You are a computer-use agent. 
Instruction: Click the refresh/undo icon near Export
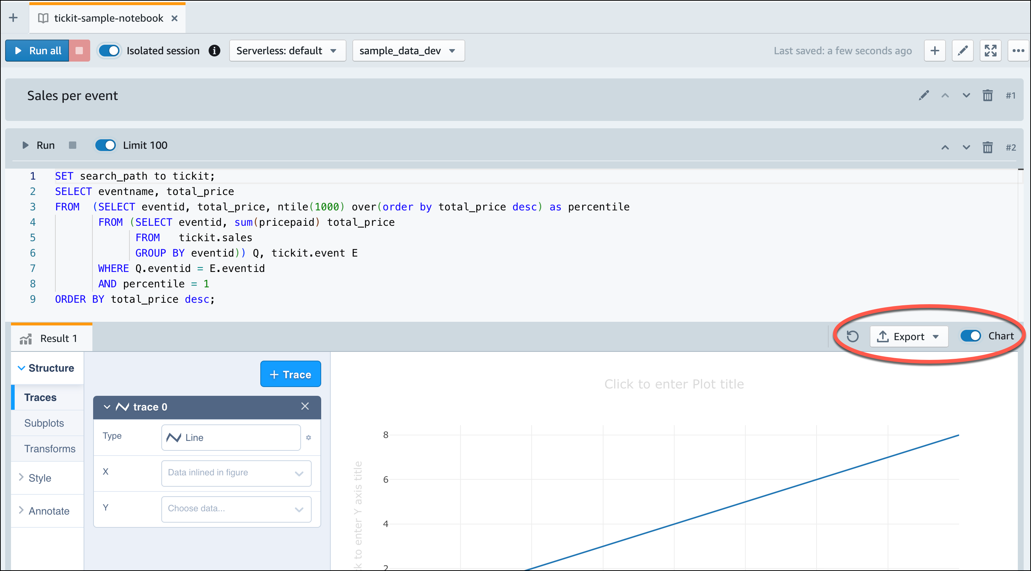(854, 336)
